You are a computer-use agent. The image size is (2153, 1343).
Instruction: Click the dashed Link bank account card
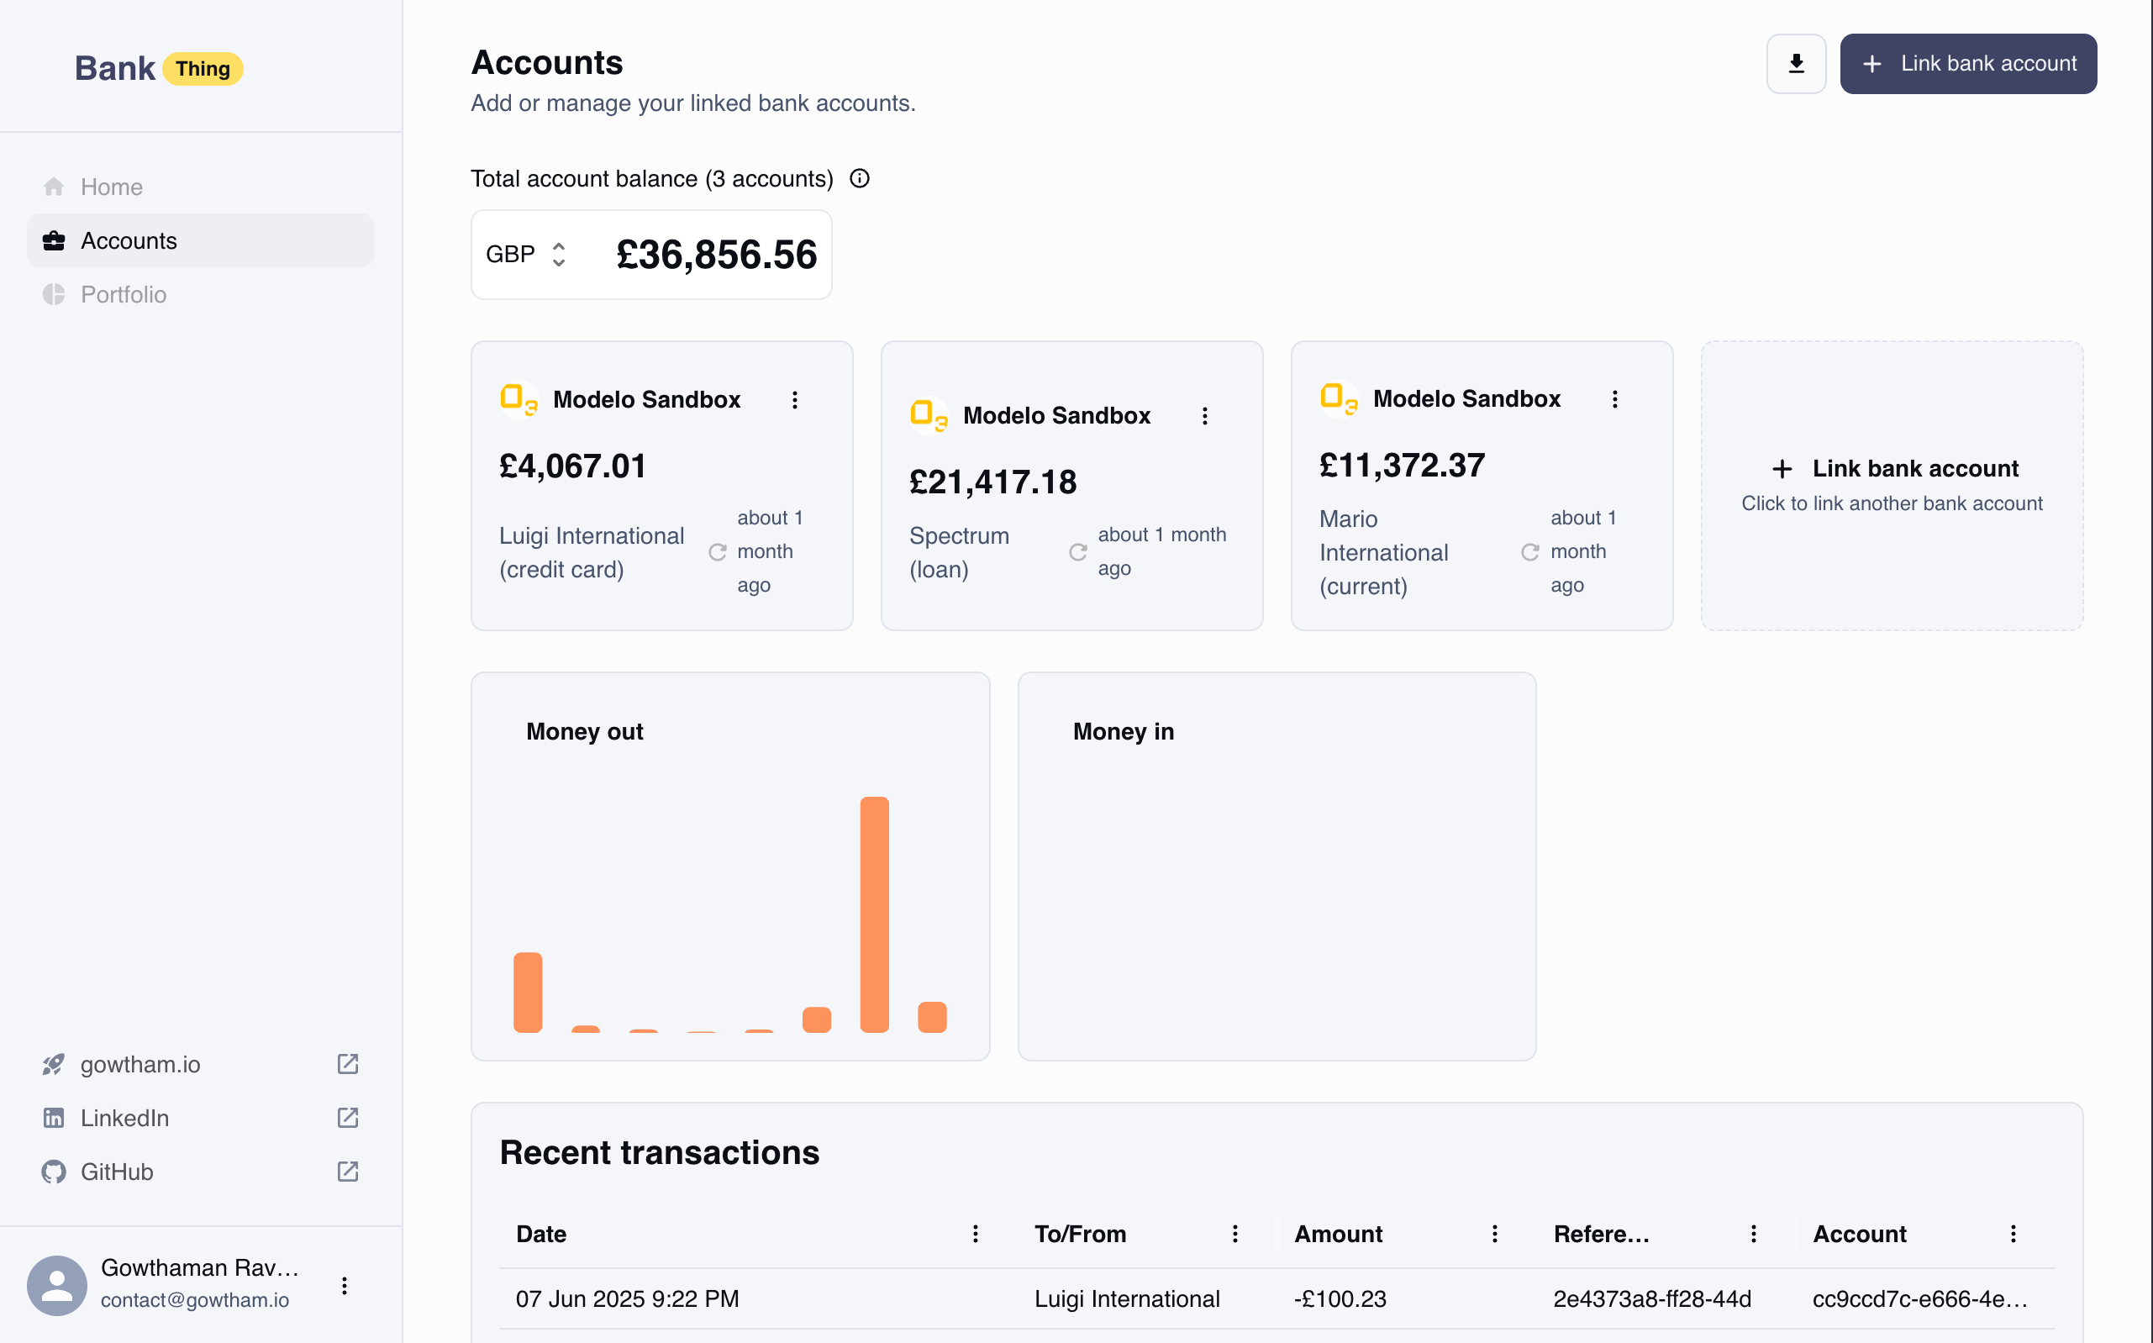click(1891, 485)
